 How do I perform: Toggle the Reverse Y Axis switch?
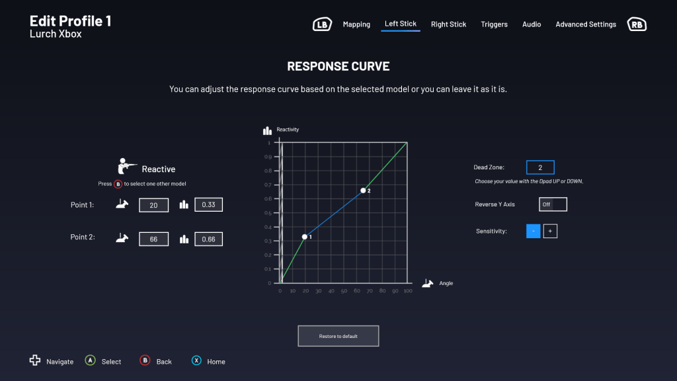coord(553,204)
